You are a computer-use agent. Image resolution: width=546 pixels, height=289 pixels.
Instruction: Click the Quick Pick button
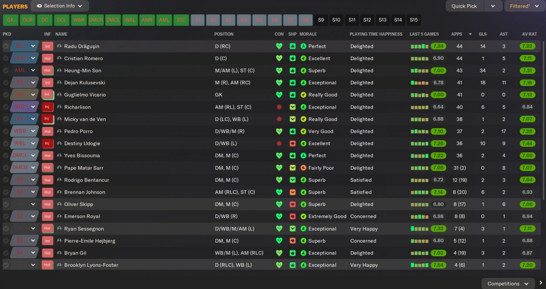465,6
